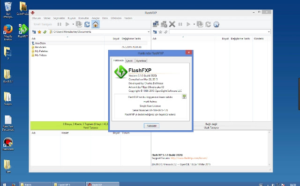This screenshot has width=300, height=186.
Task: Close the Hakkında FlashFXP dialog
Action: click(x=188, y=52)
